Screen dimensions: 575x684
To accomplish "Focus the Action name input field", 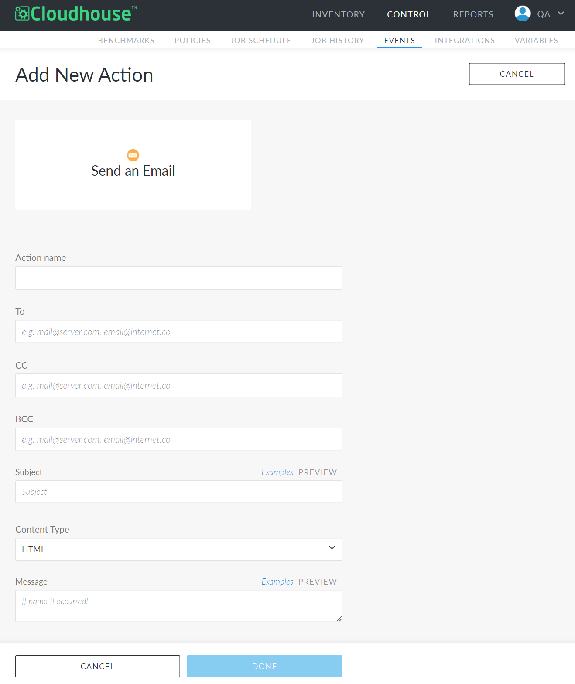I will click(179, 278).
